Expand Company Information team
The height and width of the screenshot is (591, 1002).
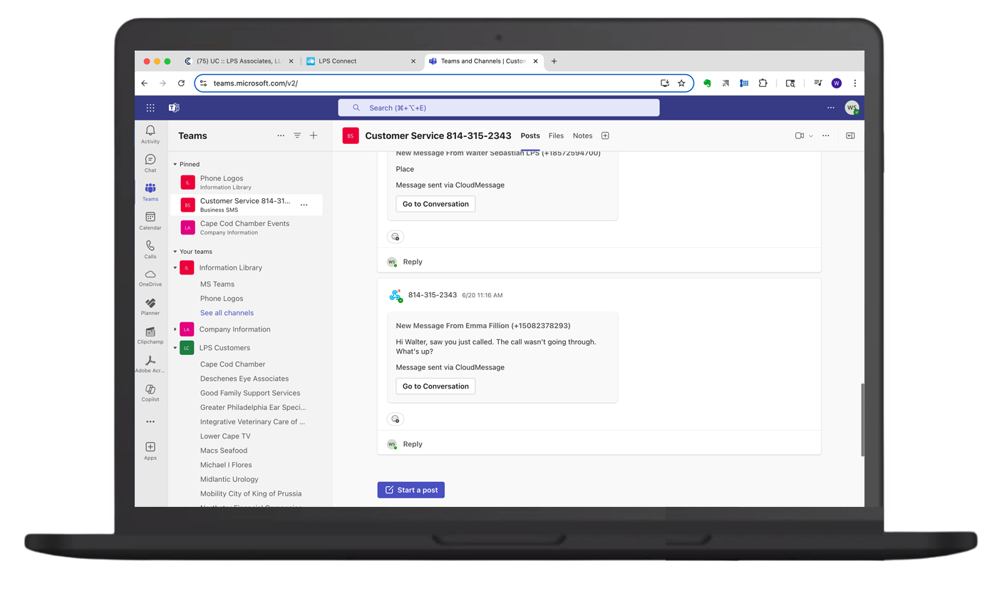click(175, 329)
